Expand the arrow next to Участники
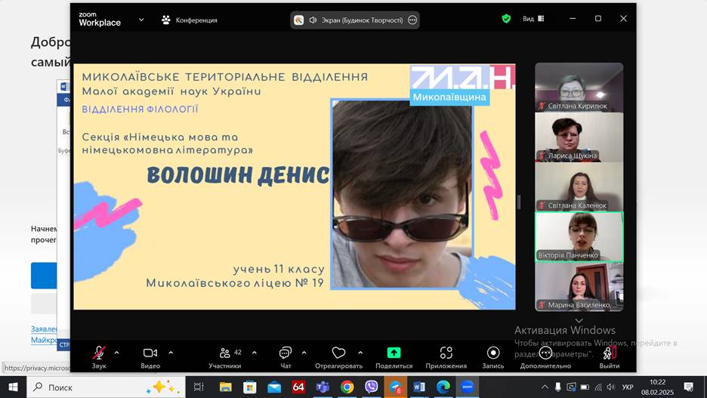Screen dimensions: 707x398 click(x=254, y=353)
